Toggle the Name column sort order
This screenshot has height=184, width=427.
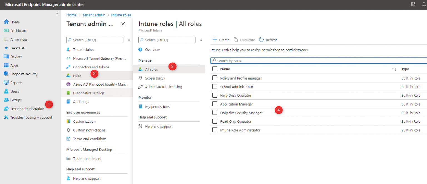(394, 69)
